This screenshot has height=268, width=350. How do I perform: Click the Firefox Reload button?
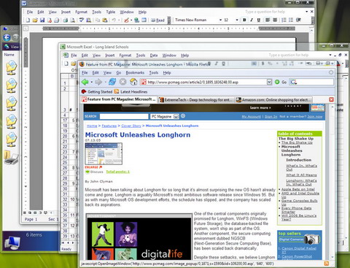(x=112, y=82)
